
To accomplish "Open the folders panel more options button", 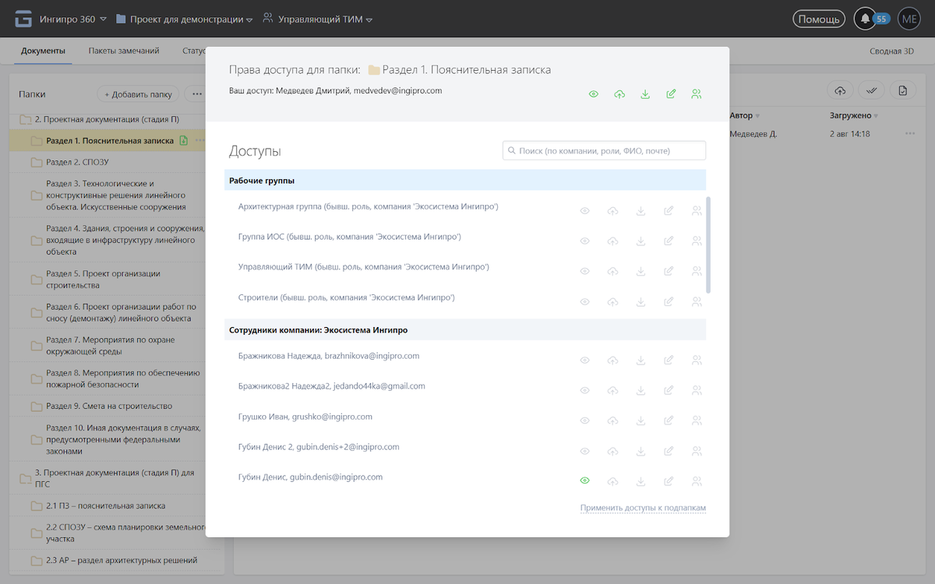I will (196, 94).
